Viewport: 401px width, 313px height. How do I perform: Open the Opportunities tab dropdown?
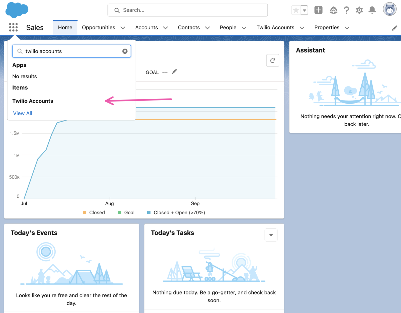[x=123, y=28]
